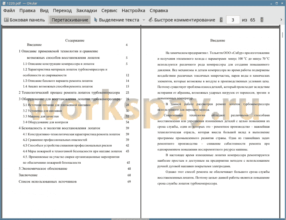Screen dimensions: 286x220
Task: Activate the Перетаскивание browse mode
Action: pos(70,20)
